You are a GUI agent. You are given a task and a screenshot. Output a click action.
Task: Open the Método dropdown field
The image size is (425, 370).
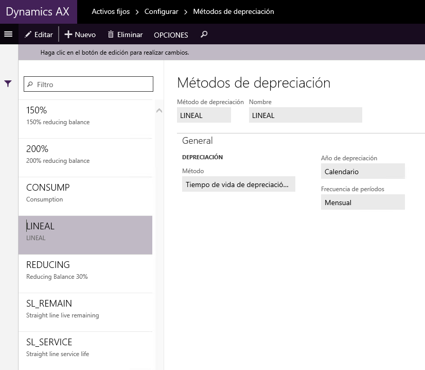(x=239, y=184)
